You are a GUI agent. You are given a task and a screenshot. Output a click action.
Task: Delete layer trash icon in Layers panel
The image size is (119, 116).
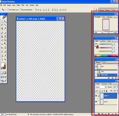[116, 114]
